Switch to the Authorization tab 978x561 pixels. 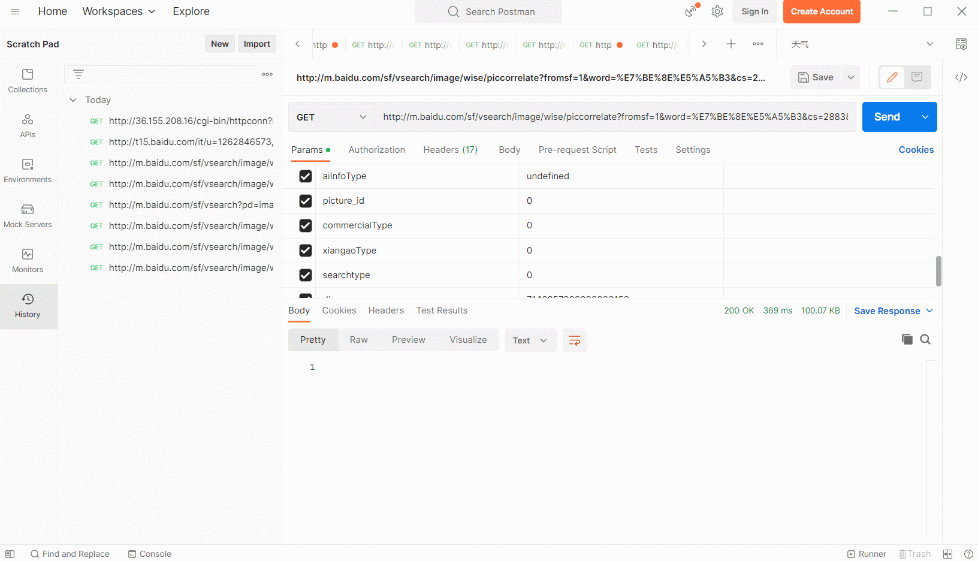coord(377,150)
